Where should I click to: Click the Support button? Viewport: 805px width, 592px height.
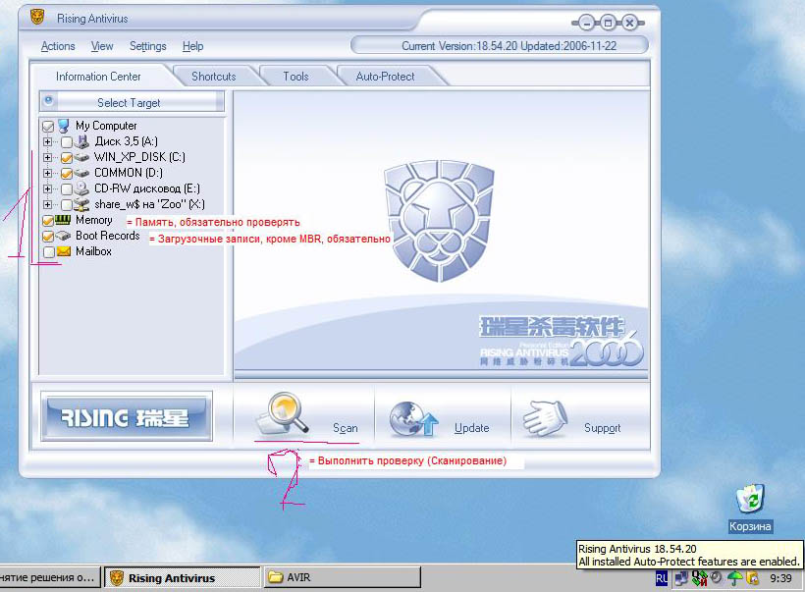tap(580, 416)
